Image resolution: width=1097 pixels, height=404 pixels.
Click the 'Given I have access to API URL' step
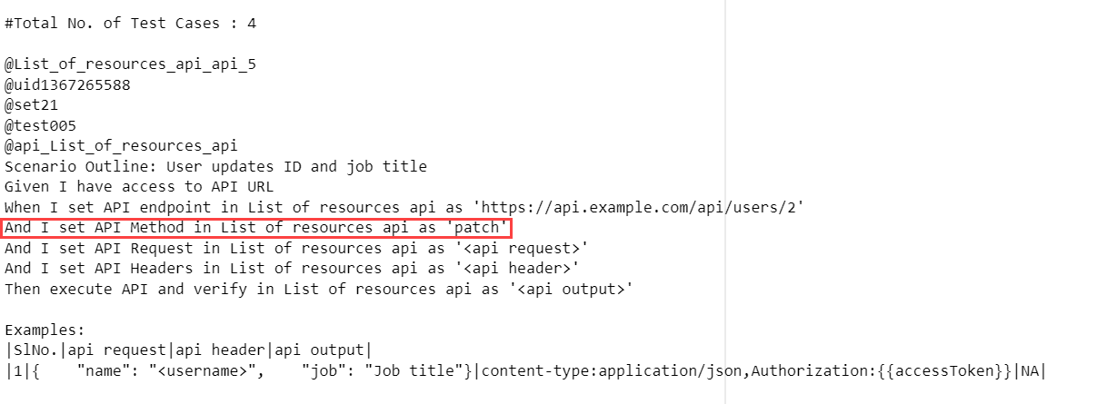pos(139,187)
